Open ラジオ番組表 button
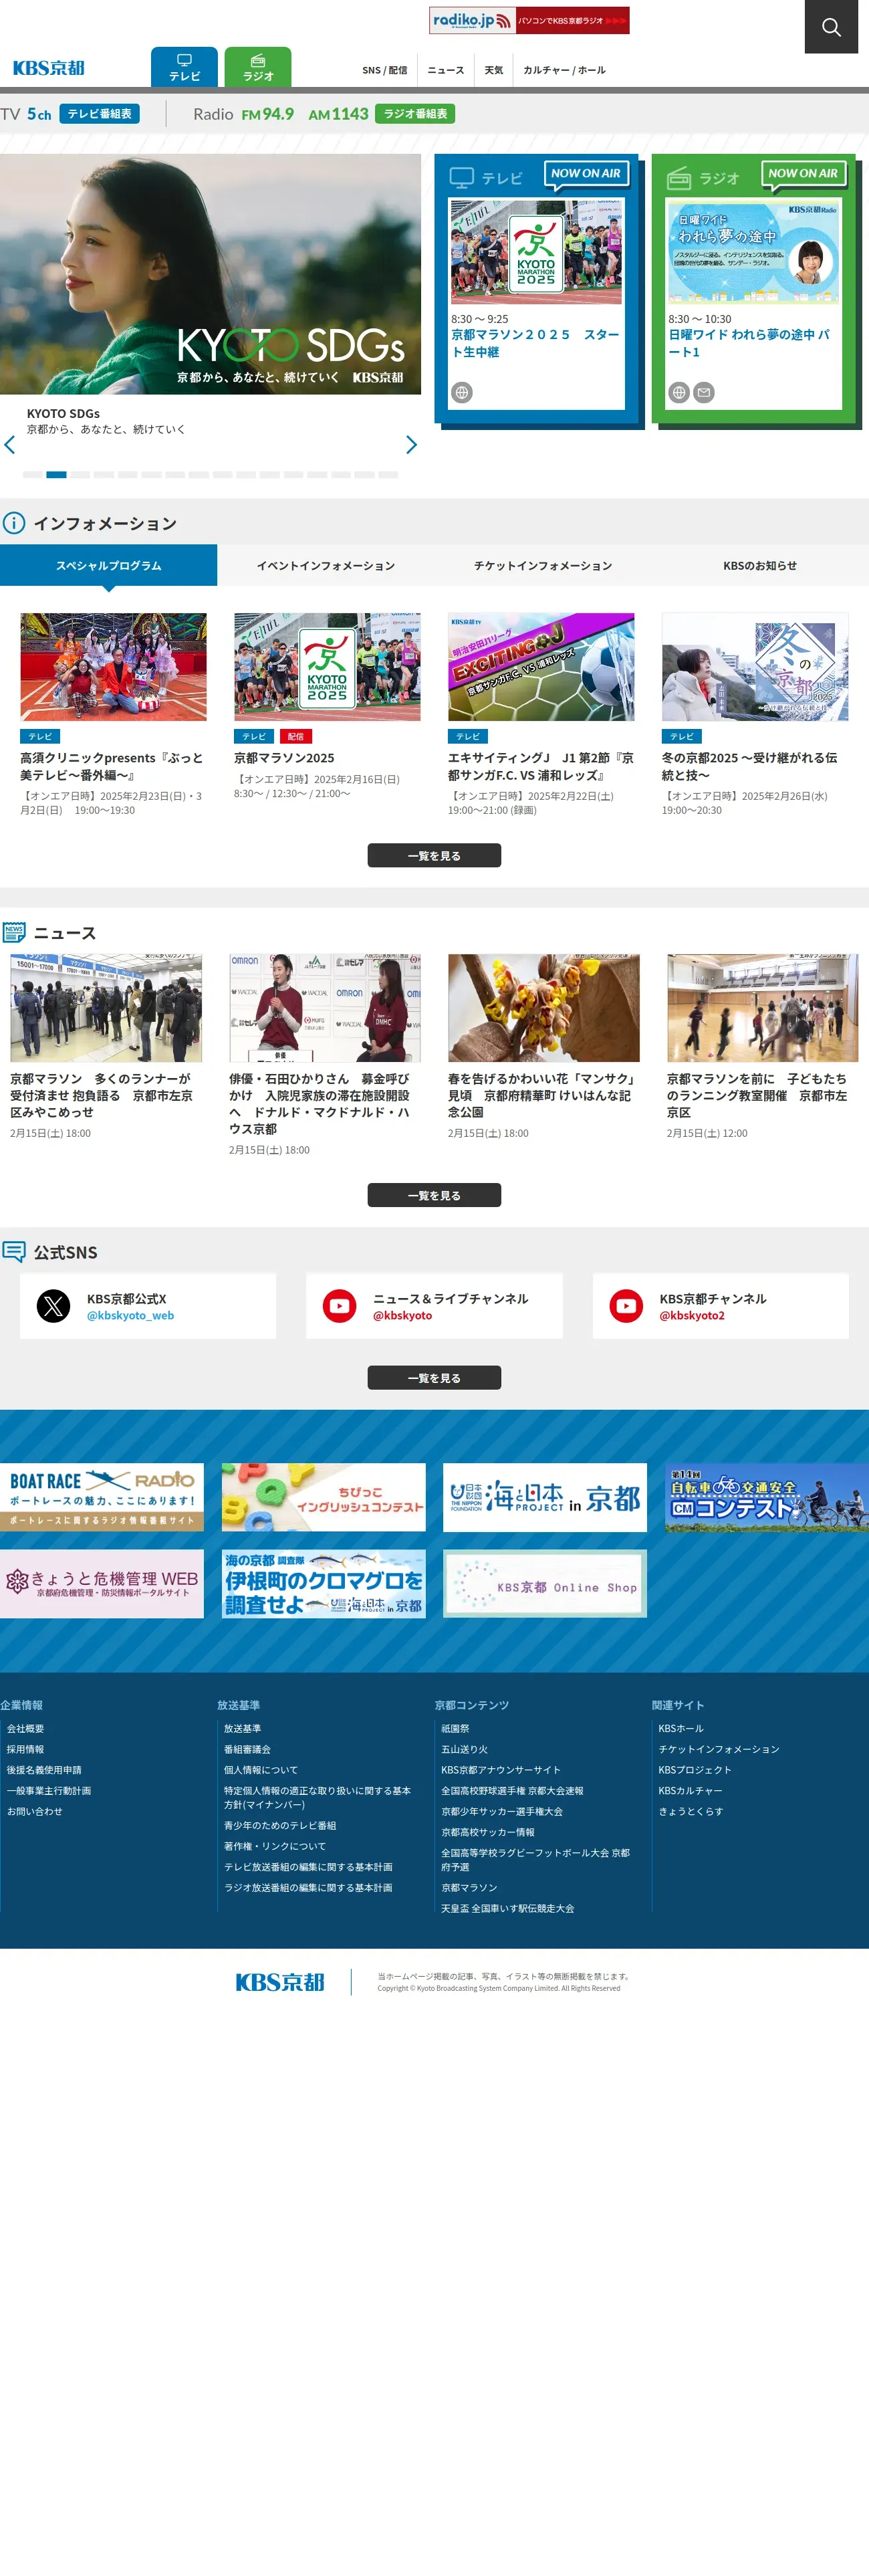This screenshot has height=2576, width=869. click(415, 114)
